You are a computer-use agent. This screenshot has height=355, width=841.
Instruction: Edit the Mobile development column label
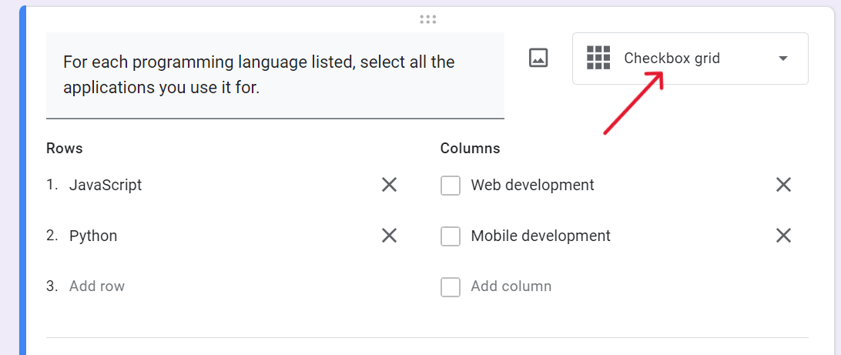pyautogui.click(x=541, y=236)
